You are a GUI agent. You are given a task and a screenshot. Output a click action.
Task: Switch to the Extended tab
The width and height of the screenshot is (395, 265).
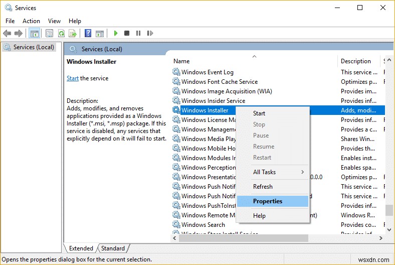(x=81, y=248)
